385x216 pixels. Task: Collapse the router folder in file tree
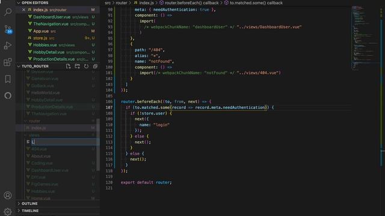tap(26, 121)
